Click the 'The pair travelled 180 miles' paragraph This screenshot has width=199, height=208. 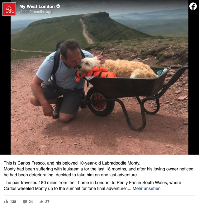(x=92, y=186)
